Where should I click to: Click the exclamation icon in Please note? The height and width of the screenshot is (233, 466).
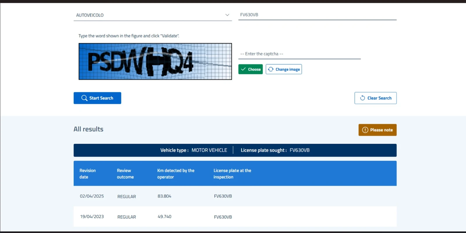pyautogui.click(x=365, y=130)
